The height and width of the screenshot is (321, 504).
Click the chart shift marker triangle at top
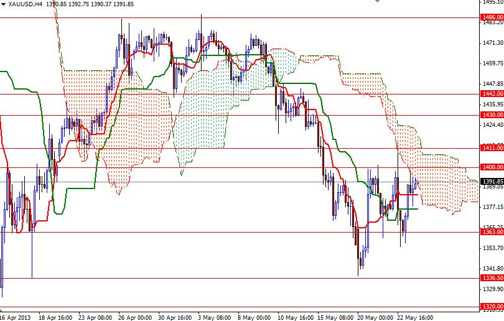tap(377, 1)
